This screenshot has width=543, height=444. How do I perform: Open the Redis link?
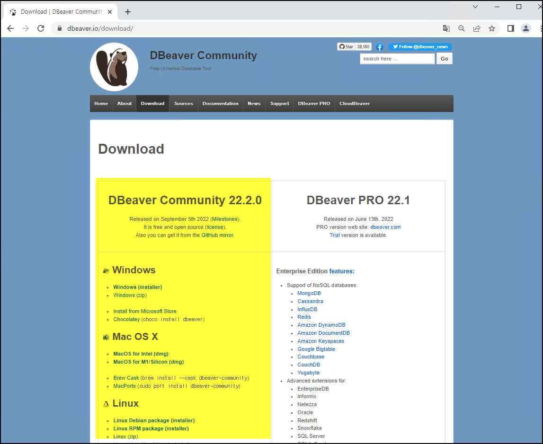[x=304, y=317]
